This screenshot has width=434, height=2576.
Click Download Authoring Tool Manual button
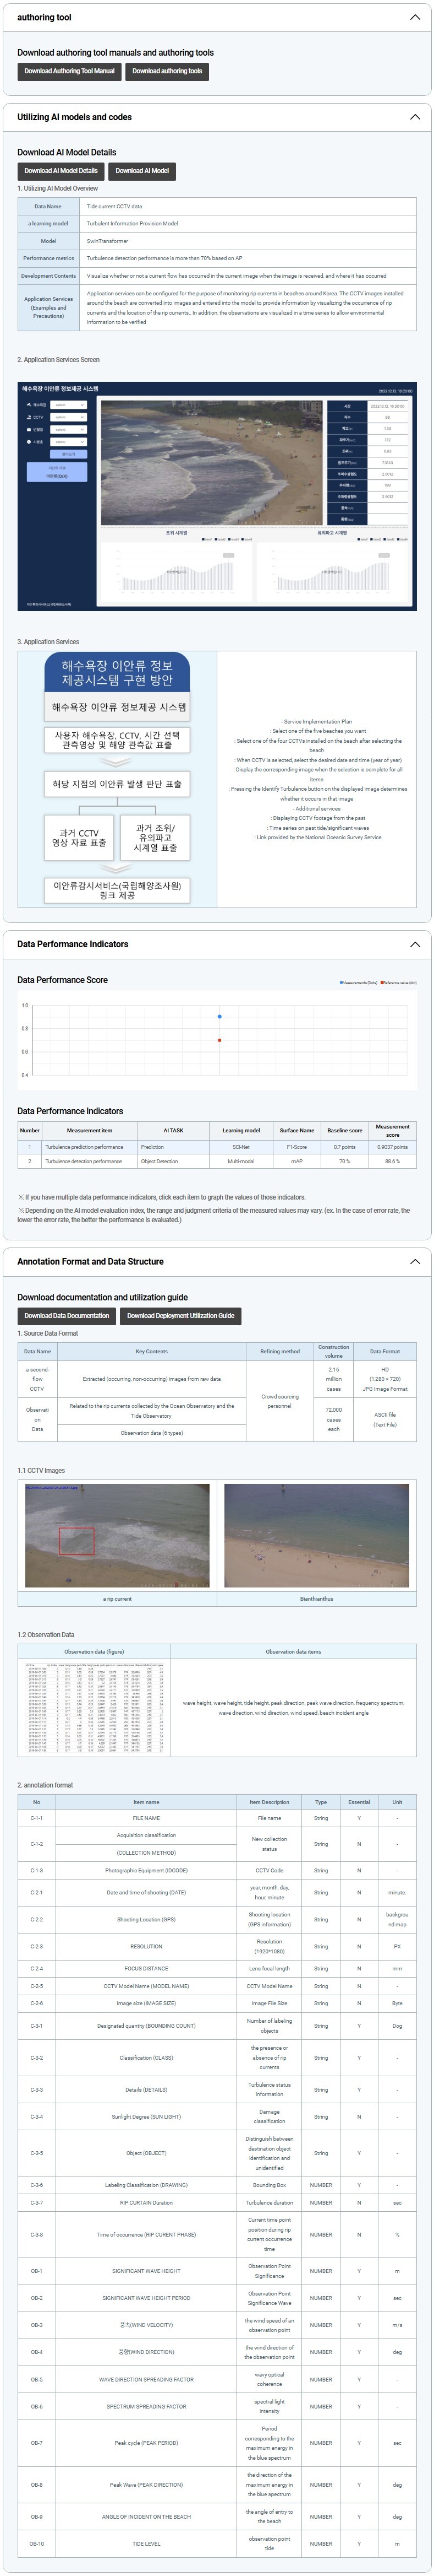pyautogui.click(x=69, y=71)
